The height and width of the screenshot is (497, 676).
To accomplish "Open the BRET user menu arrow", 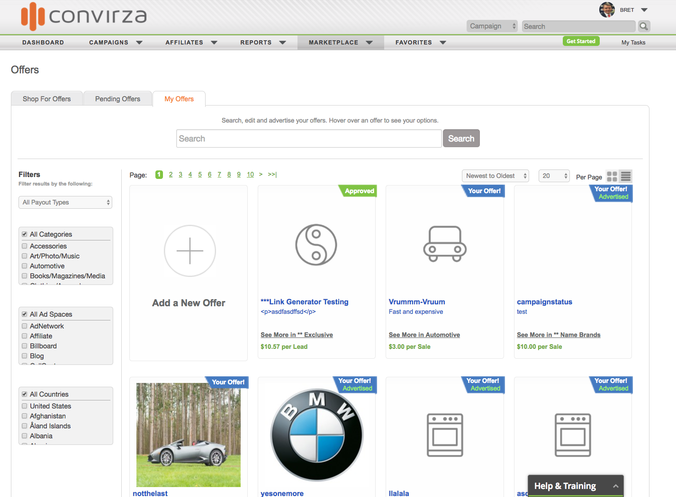I will click(x=644, y=10).
